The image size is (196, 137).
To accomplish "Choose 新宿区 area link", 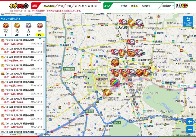I will pos(134,6).
